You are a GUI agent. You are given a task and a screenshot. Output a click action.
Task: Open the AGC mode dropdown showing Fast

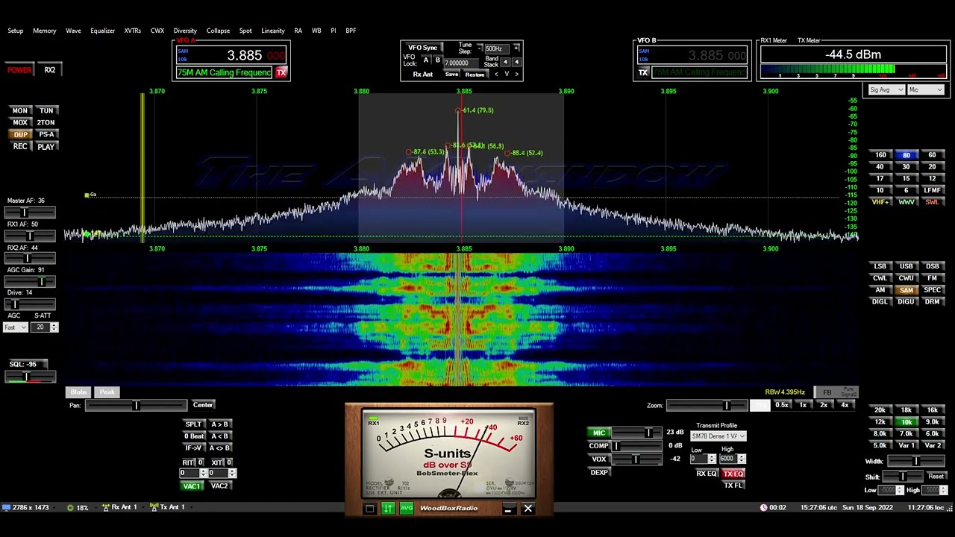click(15, 327)
